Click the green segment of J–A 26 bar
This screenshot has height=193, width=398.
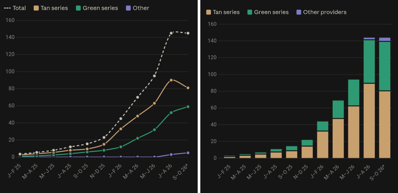pyautogui.click(x=369, y=61)
